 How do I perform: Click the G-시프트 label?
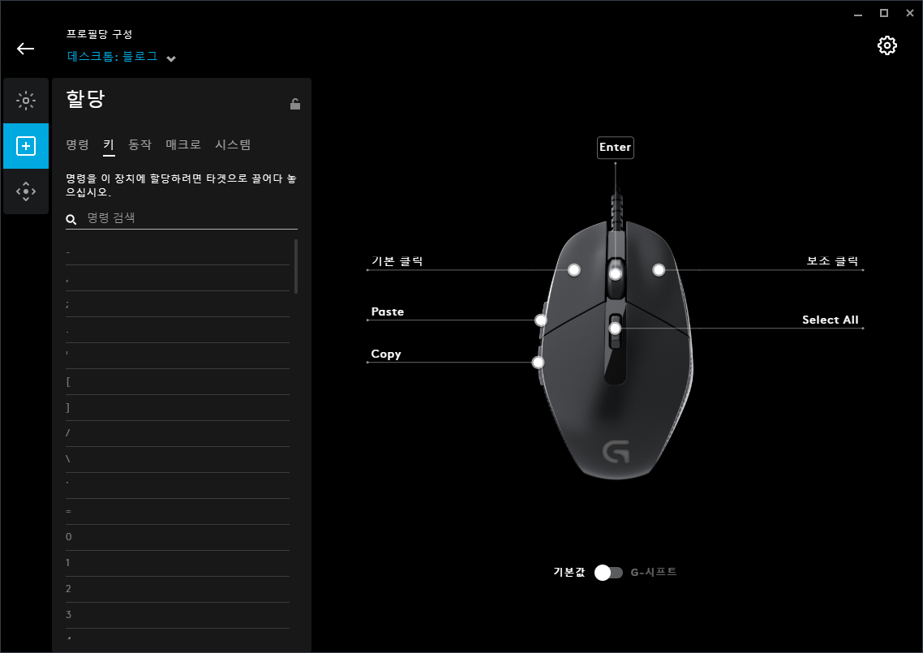(654, 572)
